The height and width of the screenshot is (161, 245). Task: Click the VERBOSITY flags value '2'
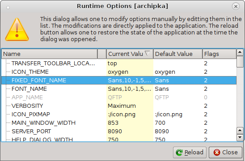[206, 106]
